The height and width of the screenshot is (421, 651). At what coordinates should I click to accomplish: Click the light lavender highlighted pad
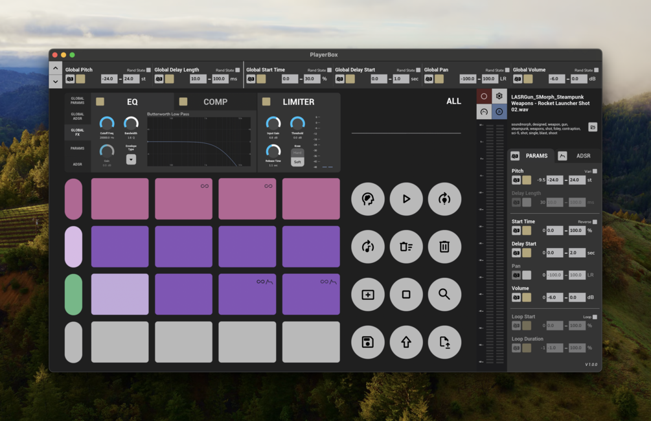(120, 294)
